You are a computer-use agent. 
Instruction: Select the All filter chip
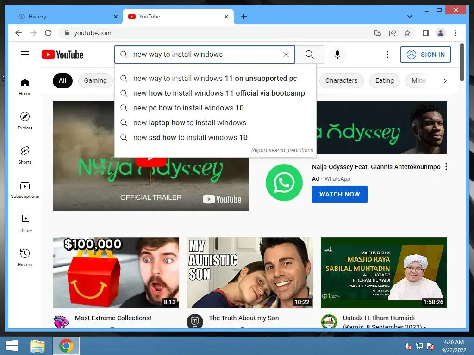[62, 80]
